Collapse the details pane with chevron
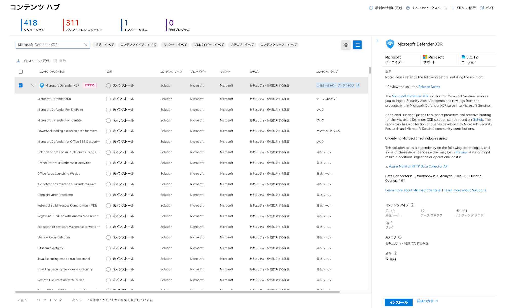This screenshot has width=507, height=308. 377,41
